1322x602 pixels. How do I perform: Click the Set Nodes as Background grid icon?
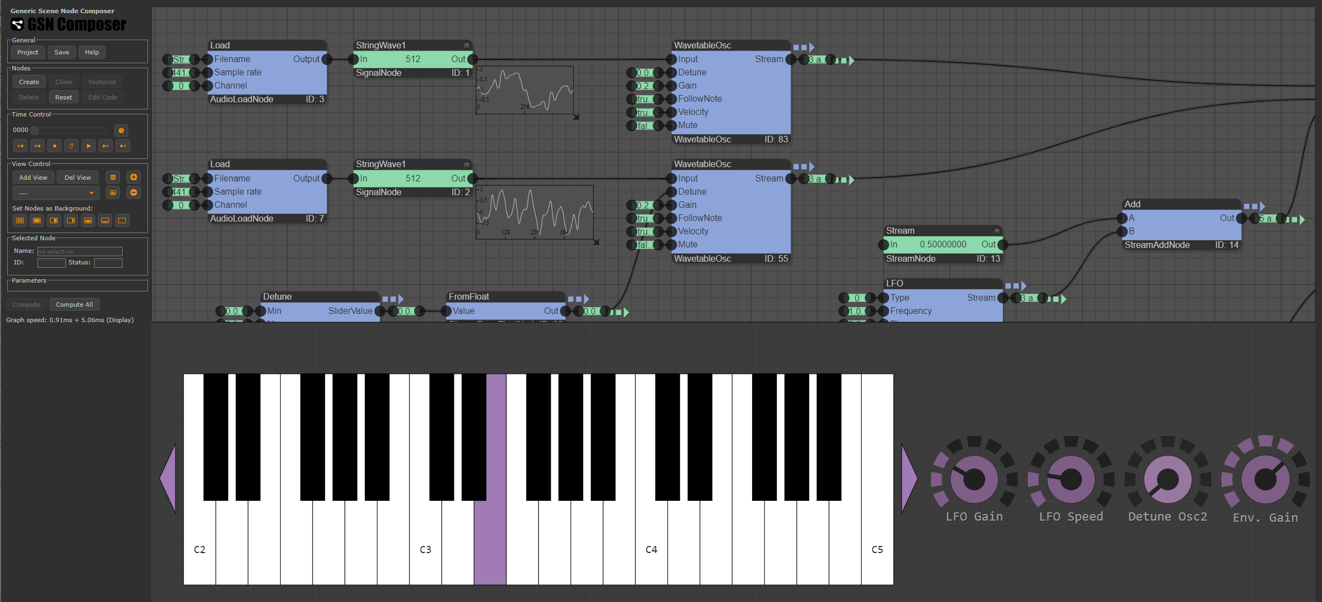19,220
